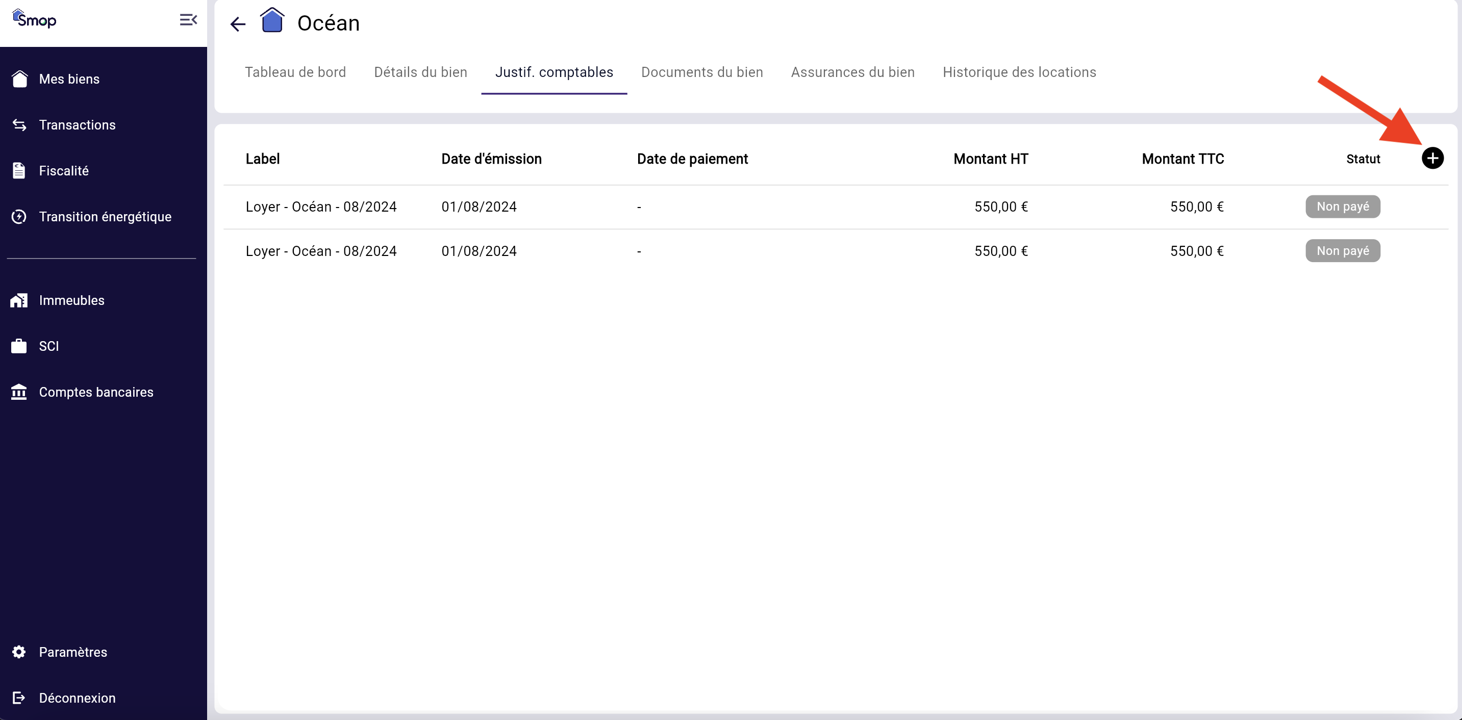Switch to Détails du bien tab
The height and width of the screenshot is (720, 1462).
point(420,72)
